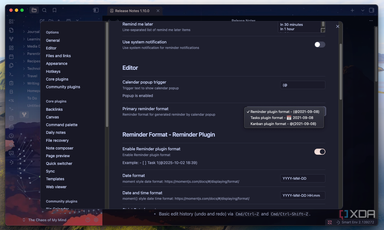Expand the Recipes folder chevron
The height and width of the screenshot is (230, 384).
tap(24, 61)
